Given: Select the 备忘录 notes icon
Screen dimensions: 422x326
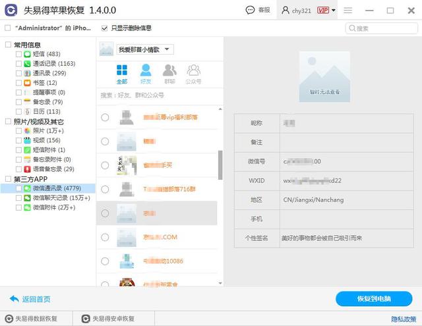Looking at the screenshot, I should point(27,102).
